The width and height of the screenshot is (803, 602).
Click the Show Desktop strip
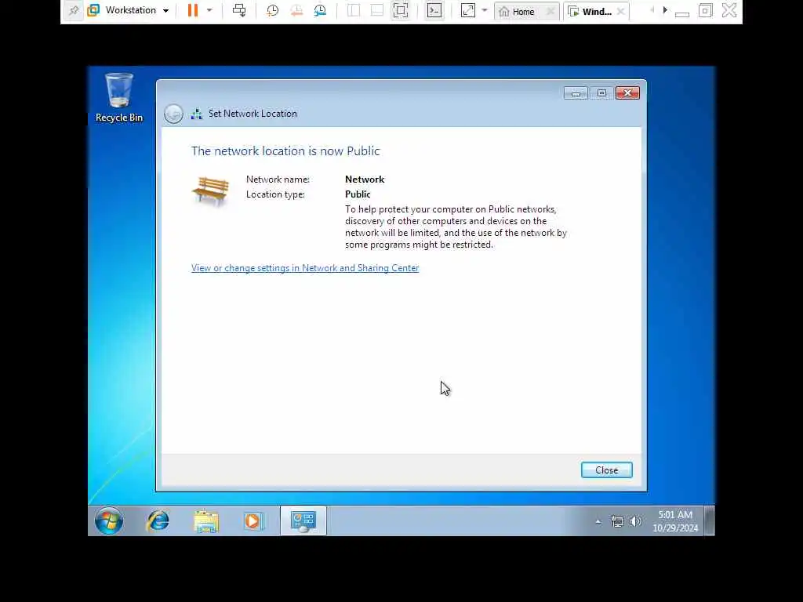pos(709,520)
